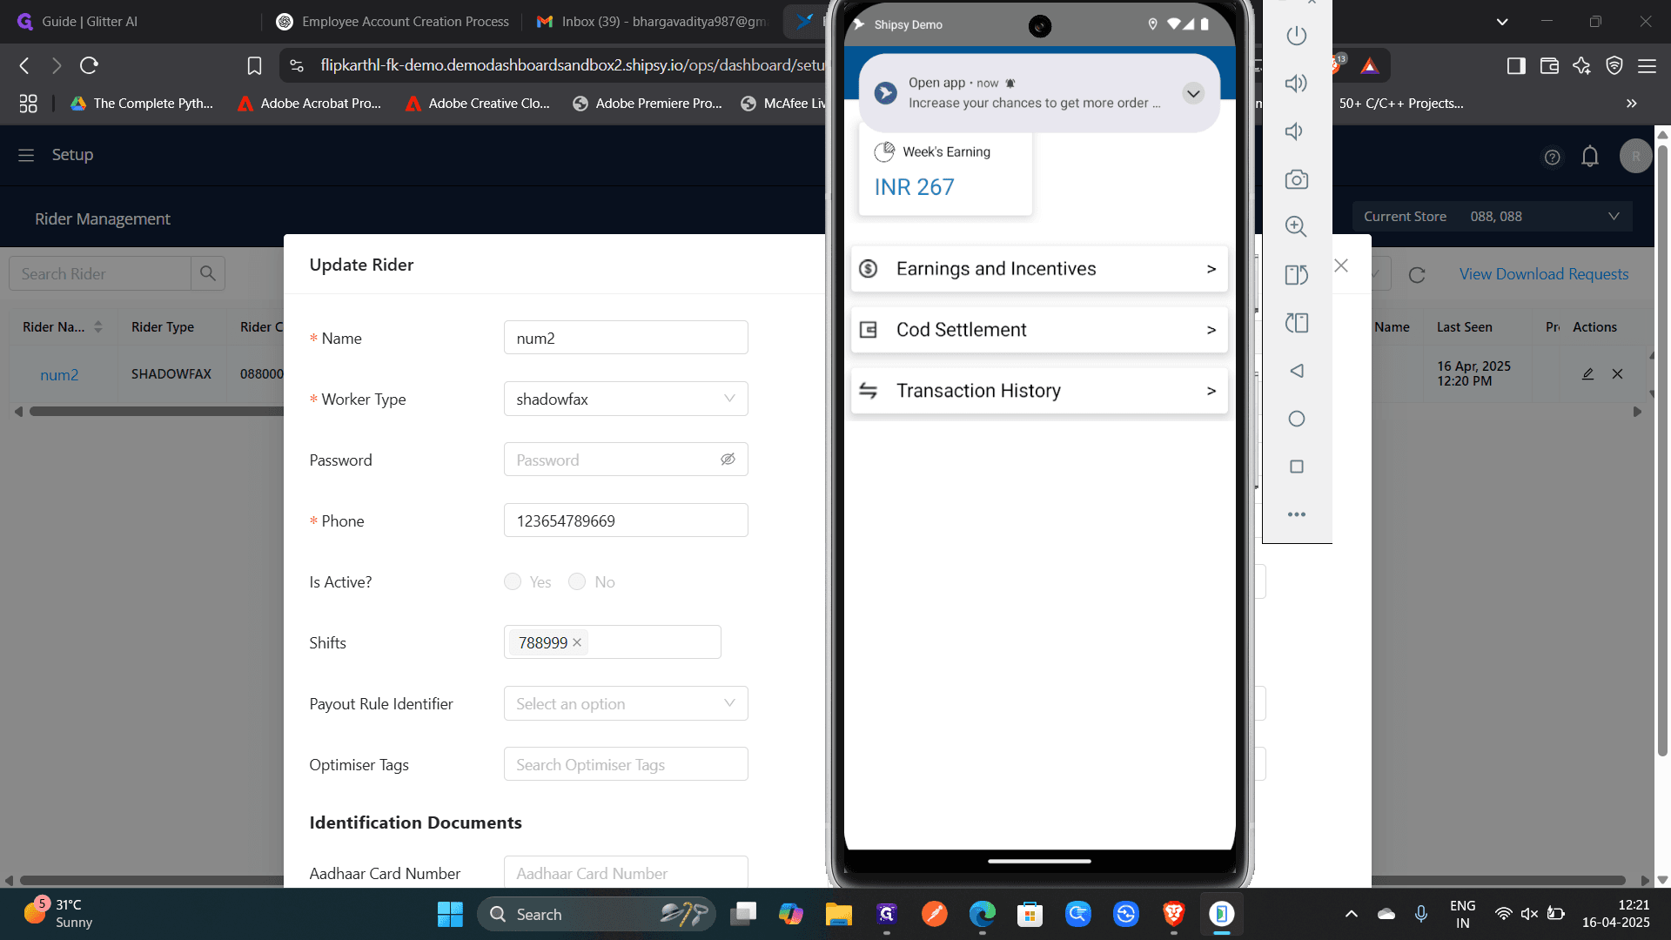Click the Windows Start button
Screen dimensions: 1671x940
450,914
